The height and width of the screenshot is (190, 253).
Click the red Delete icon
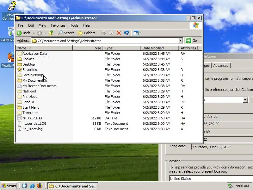coord(119,33)
